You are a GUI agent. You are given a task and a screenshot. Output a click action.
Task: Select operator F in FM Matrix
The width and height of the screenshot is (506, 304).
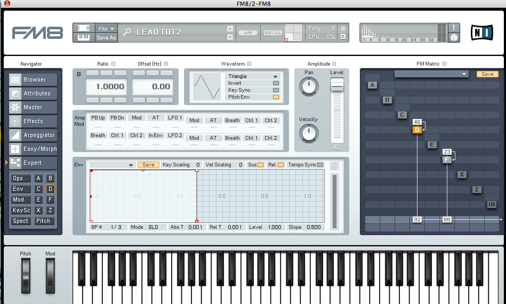click(x=447, y=159)
